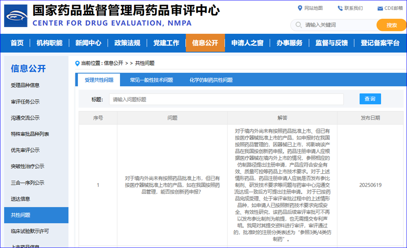407x248 pixels.
Task: Click the magnifier icon in search box
Action: pos(299,25)
